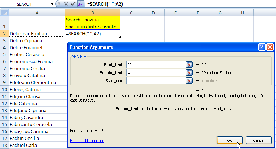Select column A header
Image resolution: width=276 pixels, height=149 pixels.
[37, 13]
